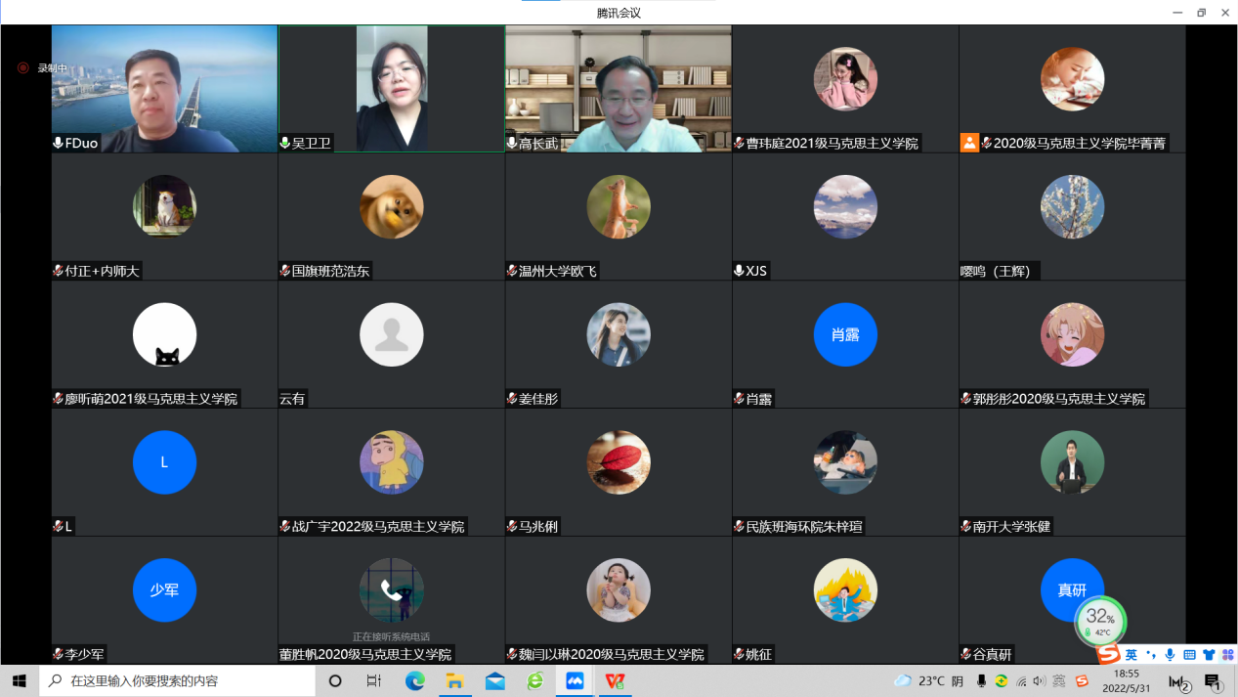This screenshot has height=697, width=1238.
Task: Click the Sogou voice input microphone
Action: tap(1170, 655)
